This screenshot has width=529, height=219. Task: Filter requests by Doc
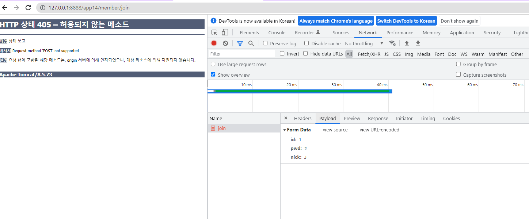pos(452,54)
